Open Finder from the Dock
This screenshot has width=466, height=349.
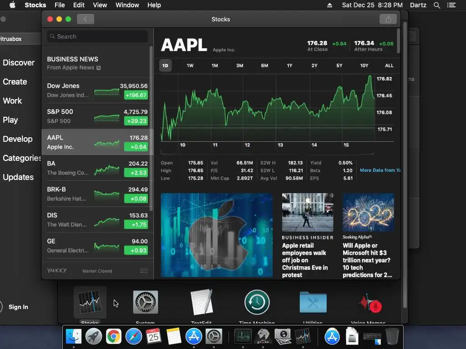coord(73,336)
